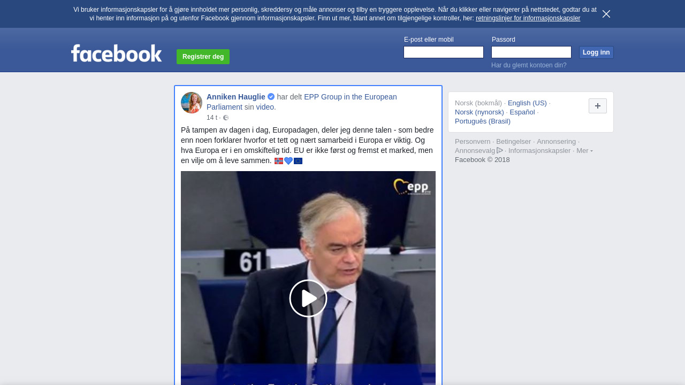The width and height of the screenshot is (685, 385).
Task: Open retningslinjer for informasjonskapsler link
Action: (528, 18)
